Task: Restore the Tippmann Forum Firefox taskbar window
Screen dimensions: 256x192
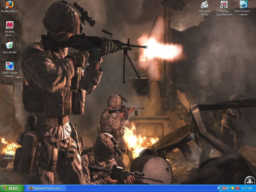Action: pos(46,188)
